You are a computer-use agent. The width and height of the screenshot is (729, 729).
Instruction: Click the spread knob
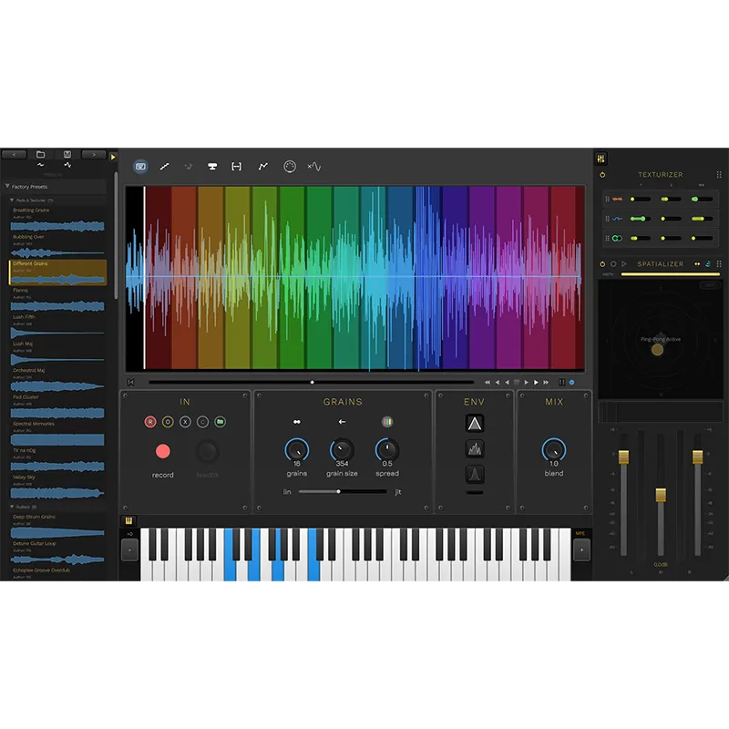pos(387,449)
